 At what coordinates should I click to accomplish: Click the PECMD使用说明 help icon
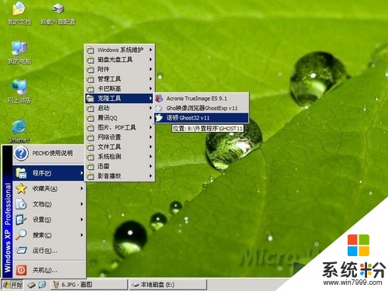(21, 154)
